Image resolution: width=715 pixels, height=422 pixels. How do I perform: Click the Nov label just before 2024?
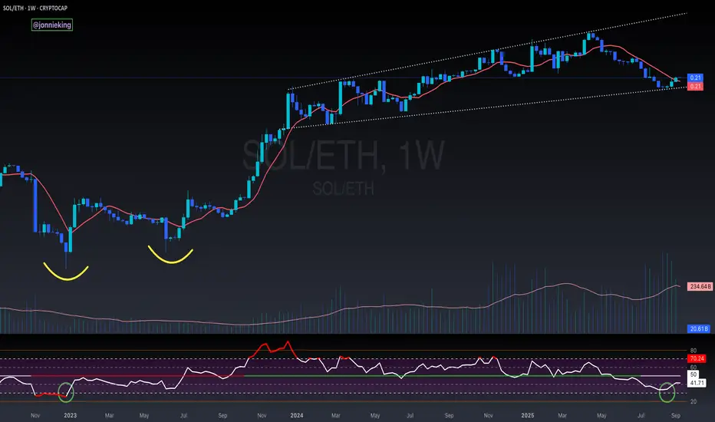(262, 415)
